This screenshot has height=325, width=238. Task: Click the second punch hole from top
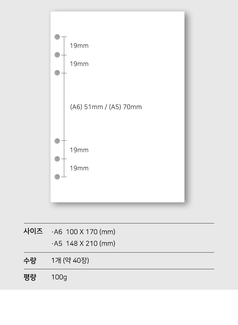point(57,55)
